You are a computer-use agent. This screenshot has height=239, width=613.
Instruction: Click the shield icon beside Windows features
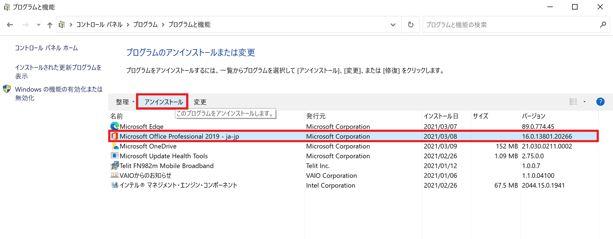(x=7, y=89)
